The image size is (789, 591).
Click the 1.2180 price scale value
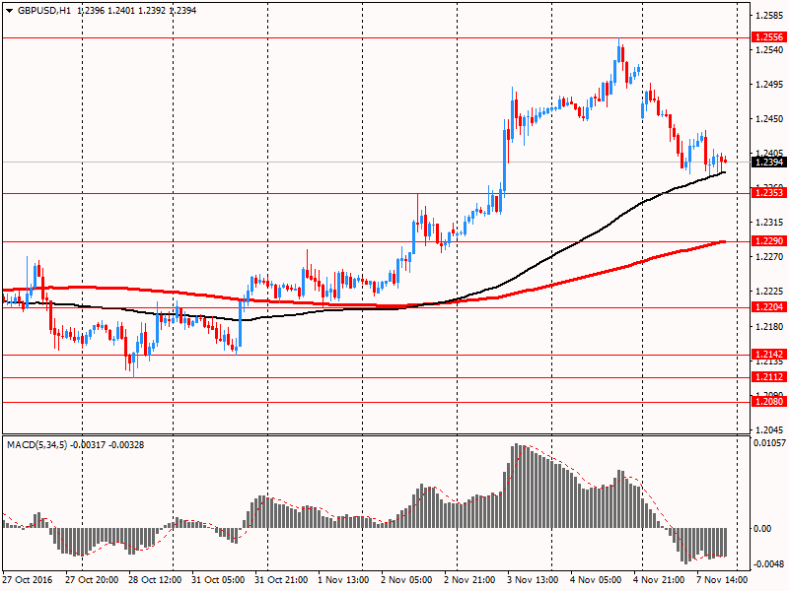point(770,327)
